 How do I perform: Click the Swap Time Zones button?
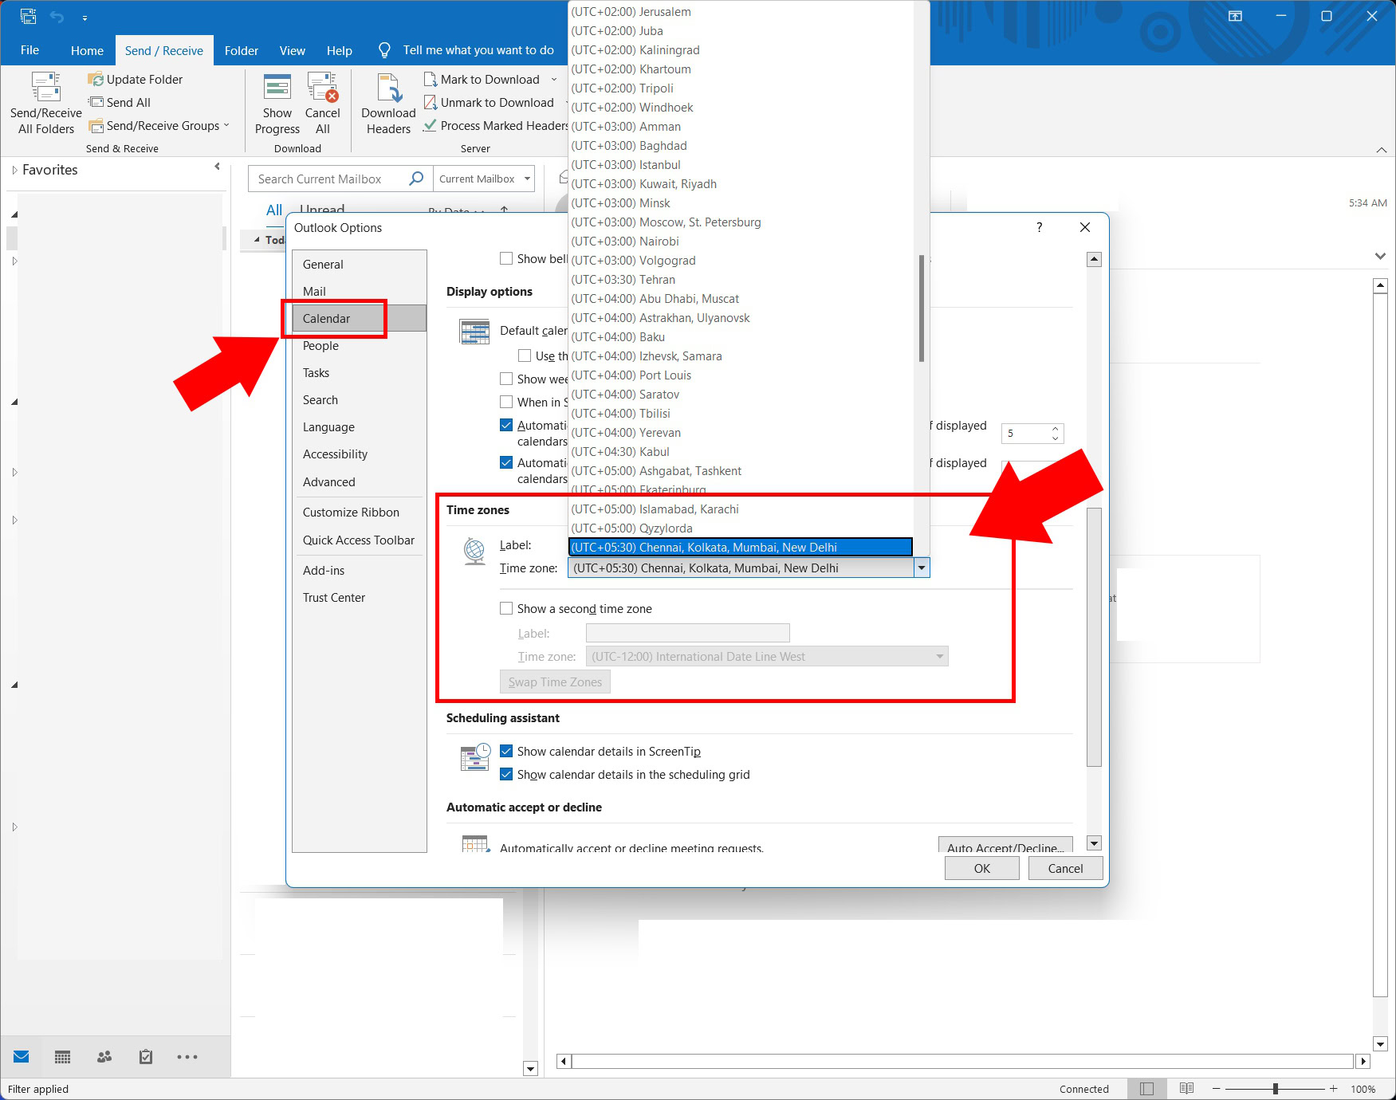(x=554, y=682)
